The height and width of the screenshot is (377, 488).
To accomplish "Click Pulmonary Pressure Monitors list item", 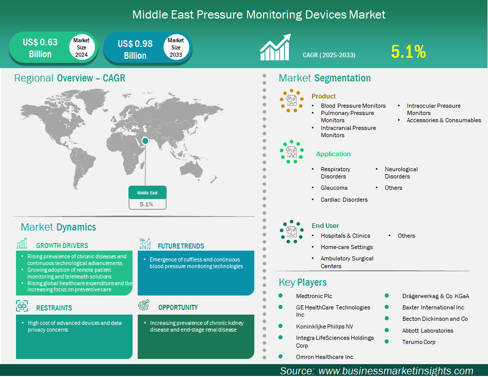I will point(347,117).
